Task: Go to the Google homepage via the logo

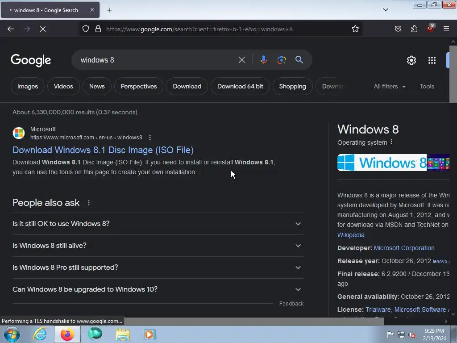Action: (x=31, y=60)
